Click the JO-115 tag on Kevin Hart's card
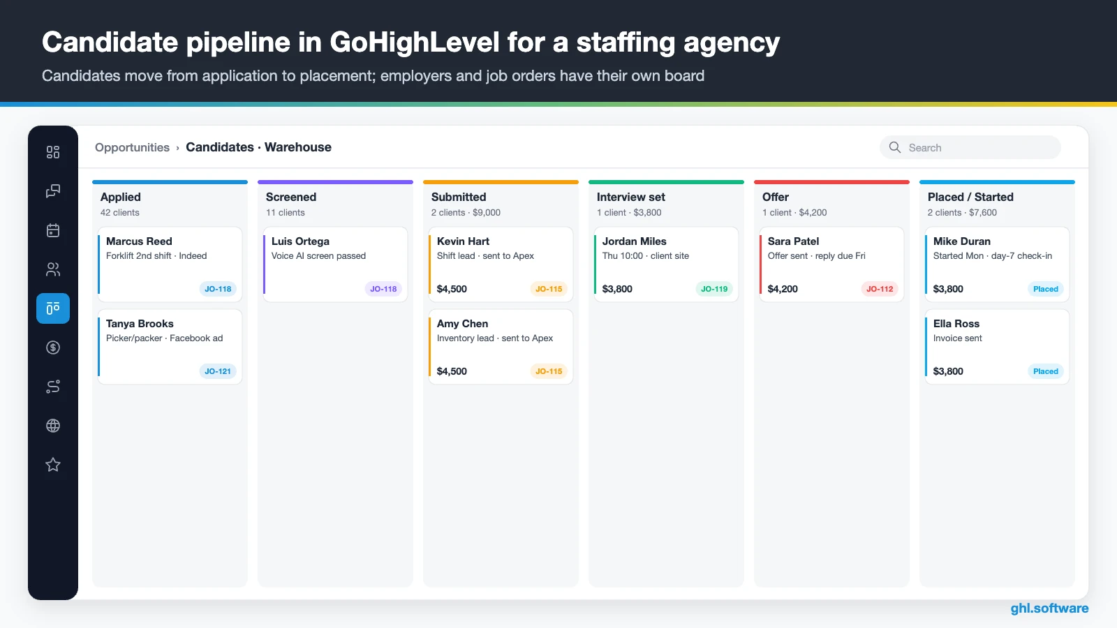 (549, 289)
